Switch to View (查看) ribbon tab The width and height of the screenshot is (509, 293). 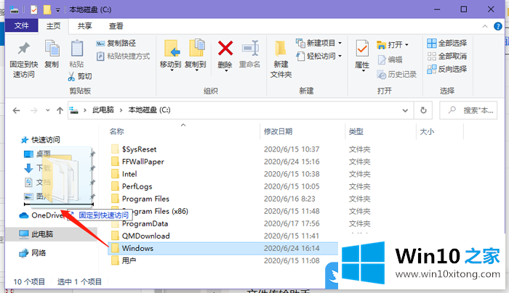(x=116, y=26)
